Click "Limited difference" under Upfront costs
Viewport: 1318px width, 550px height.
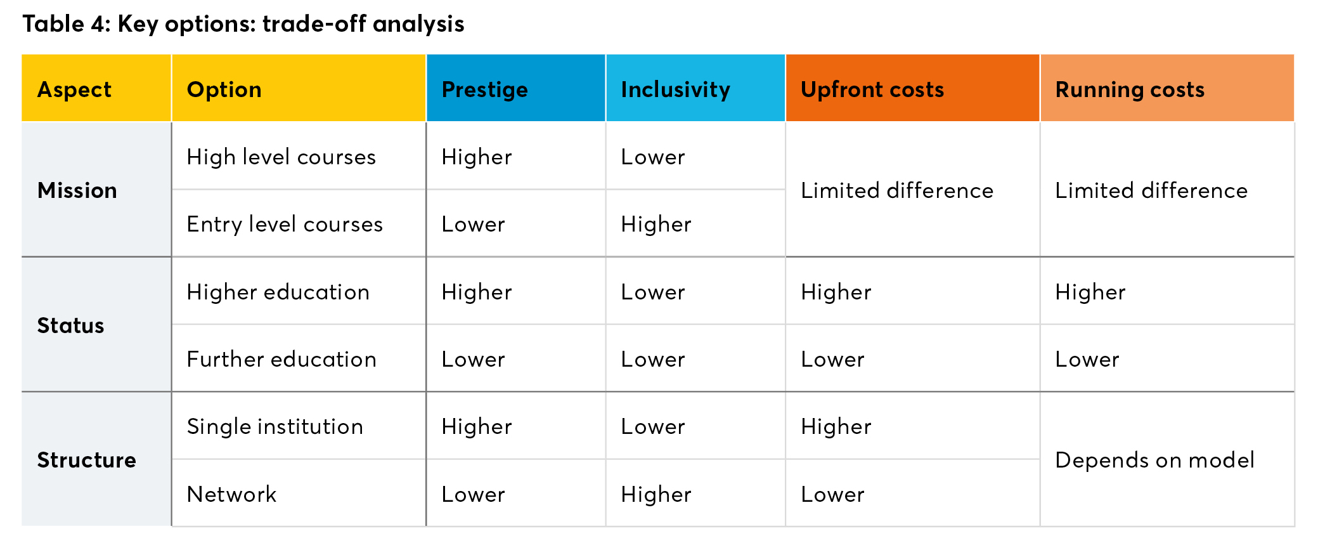pos(897,190)
